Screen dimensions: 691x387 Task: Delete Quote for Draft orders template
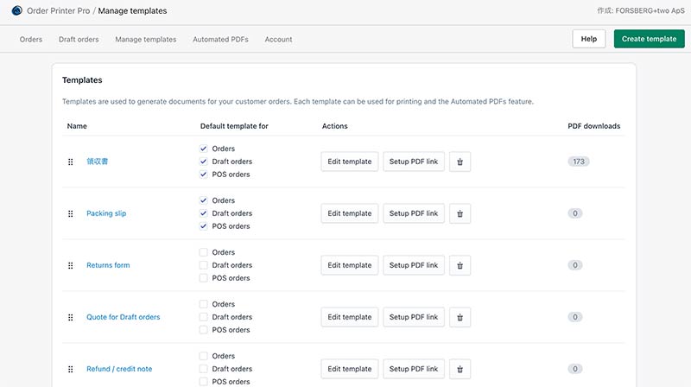coord(460,317)
